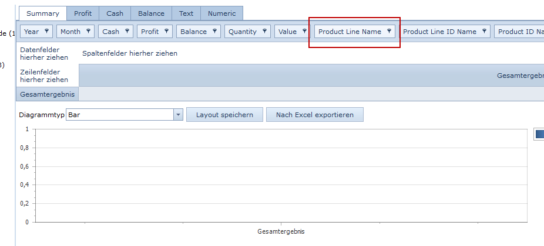
Task: Switch to the Profit tab
Action: tap(83, 13)
